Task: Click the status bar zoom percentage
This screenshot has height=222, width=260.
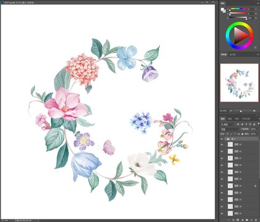Action: coord(6,220)
